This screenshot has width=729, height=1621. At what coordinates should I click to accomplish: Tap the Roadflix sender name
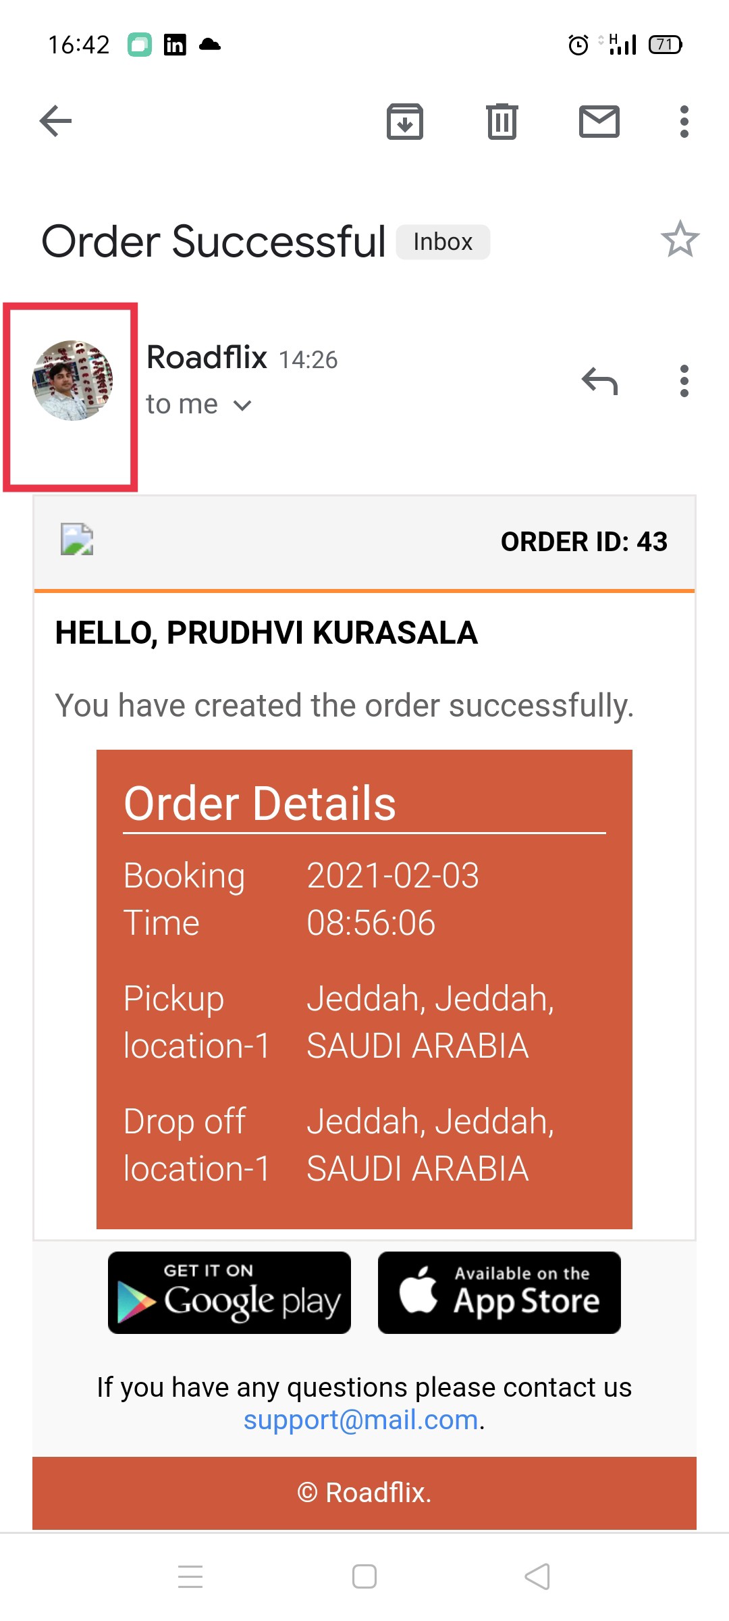(x=207, y=357)
